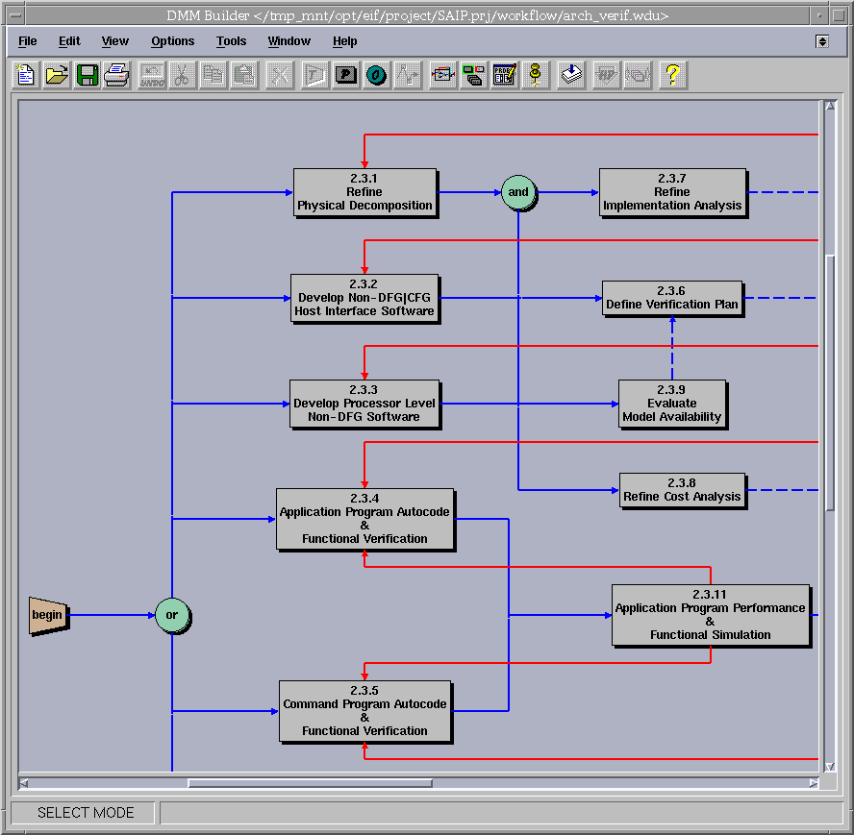Click the green 'and' junction node
Image resolution: width=854 pixels, height=835 pixels.
click(518, 192)
